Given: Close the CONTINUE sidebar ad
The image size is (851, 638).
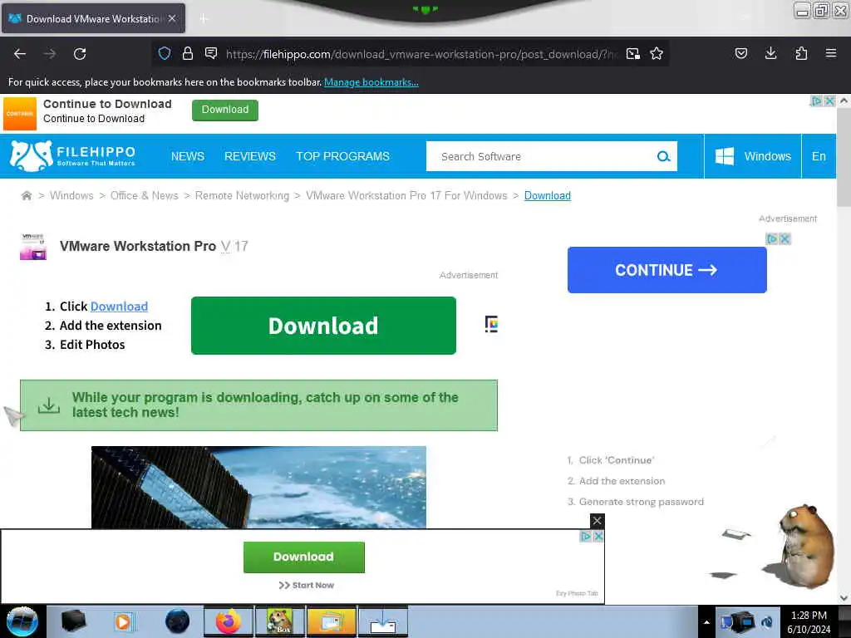Looking at the screenshot, I should click(x=785, y=238).
